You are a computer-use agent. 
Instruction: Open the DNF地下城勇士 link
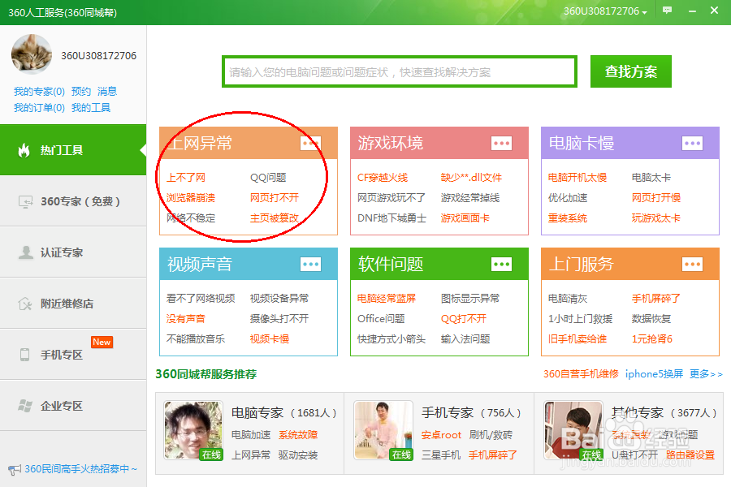click(391, 218)
